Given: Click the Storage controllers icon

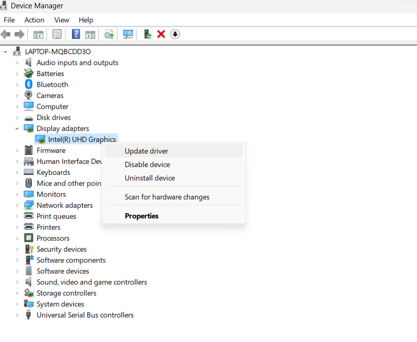Looking at the screenshot, I should [29, 293].
